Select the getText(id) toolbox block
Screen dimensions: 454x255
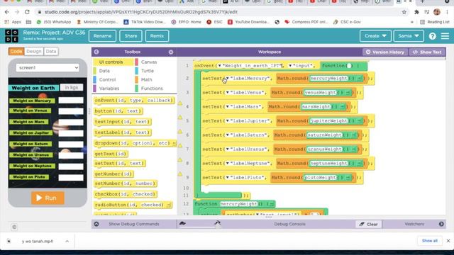(x=111, y=154)
